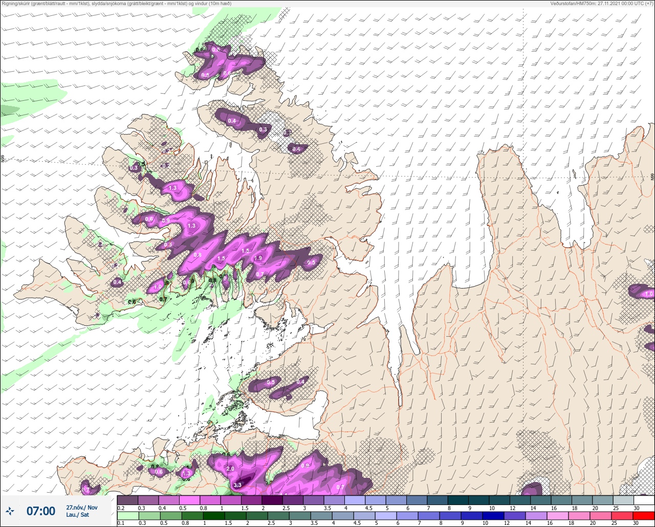The width and height of the screenshot is (655, 527).
Task: Click the 3.3 precipitation value on the map
Action: coord(237,485)
